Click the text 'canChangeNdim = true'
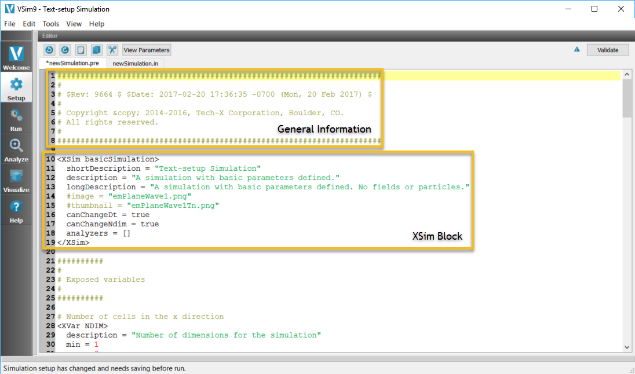Screen dimensions: 635x374 [112, 224]
